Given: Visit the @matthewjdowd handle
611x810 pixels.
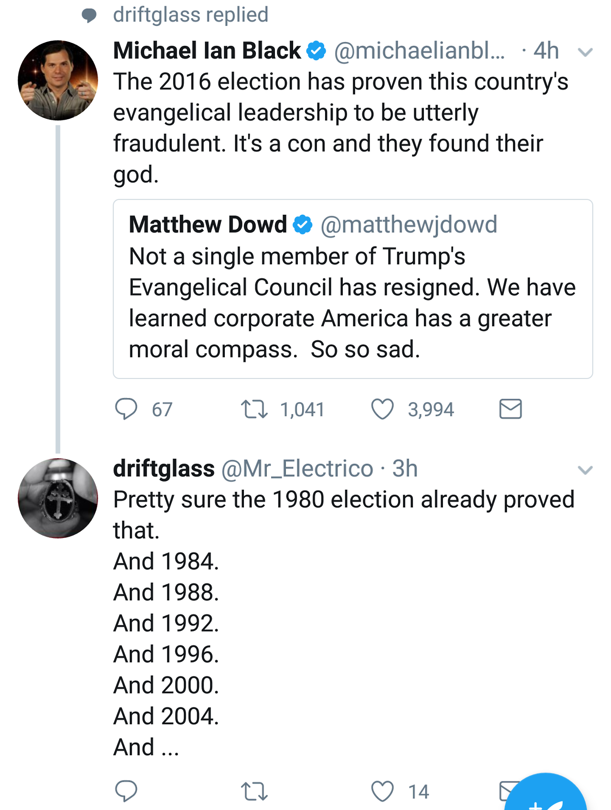Looking at the screenshot, I should pyautogui.click(x=409, y=224).
